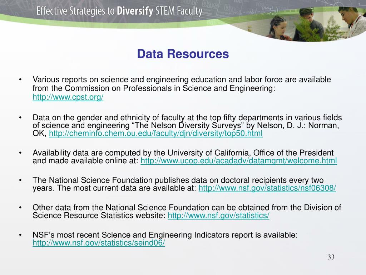366x275 pixels.
Task: Click text 'The National Science Foundation publishes data'
Action: pos(120,180)
